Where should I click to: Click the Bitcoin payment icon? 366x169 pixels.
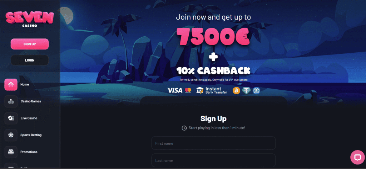click(236, 91)
